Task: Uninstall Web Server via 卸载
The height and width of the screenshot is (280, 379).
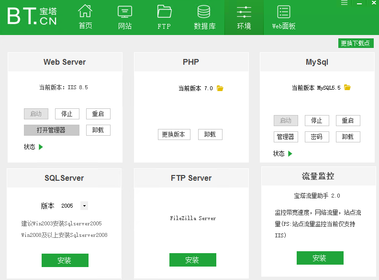Action: (x=98, y=130)
